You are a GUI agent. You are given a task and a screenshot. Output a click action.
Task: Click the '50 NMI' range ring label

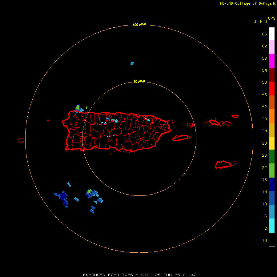[x=139, y=82]
